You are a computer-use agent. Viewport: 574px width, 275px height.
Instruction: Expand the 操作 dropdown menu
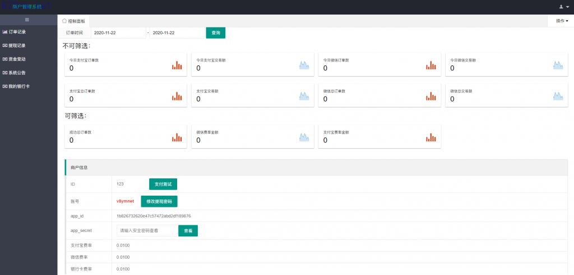[561, 21]
